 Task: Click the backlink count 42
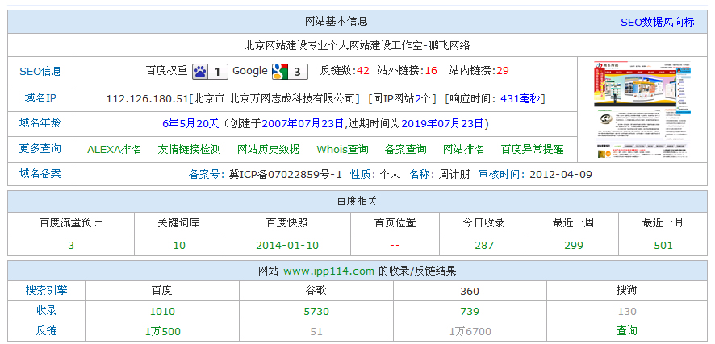[363, 71]
